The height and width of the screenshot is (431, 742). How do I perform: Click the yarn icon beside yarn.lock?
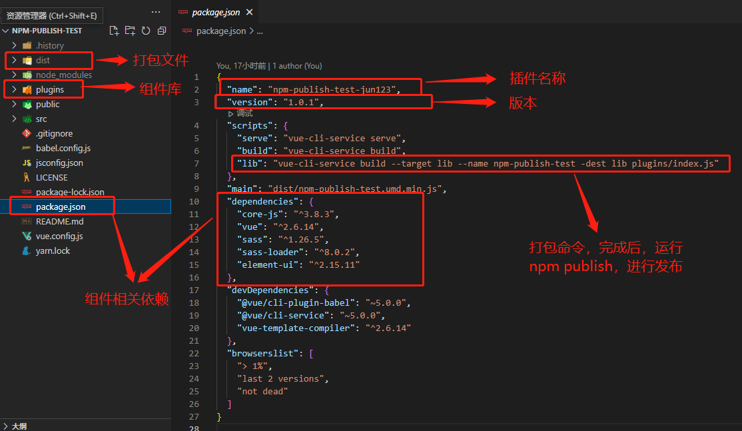[x=27, y=250]
